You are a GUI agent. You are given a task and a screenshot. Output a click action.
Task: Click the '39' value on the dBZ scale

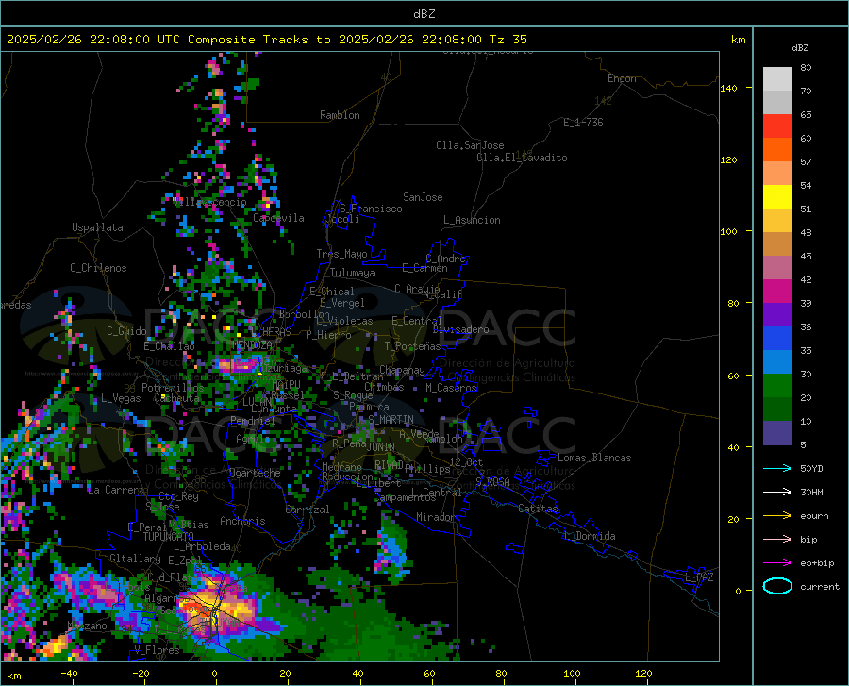coord(806,303)
